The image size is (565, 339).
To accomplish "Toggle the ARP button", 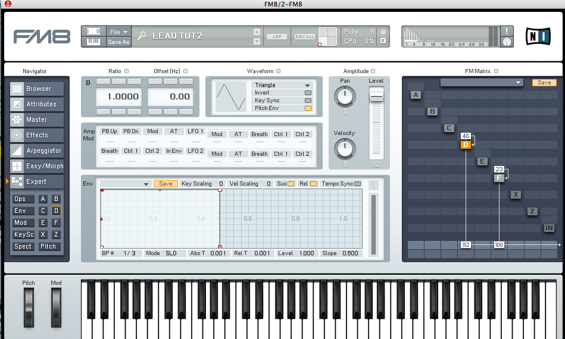I will coord(277,36).
